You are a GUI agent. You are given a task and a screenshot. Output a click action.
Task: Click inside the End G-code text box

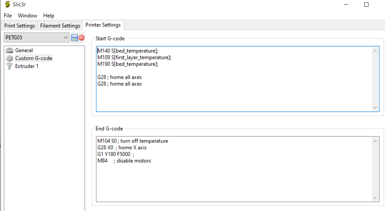point(232,179)
